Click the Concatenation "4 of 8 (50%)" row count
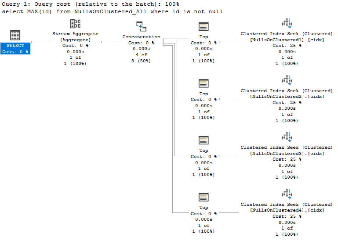Viewport: 338px width, 241px height. point(141,58)
